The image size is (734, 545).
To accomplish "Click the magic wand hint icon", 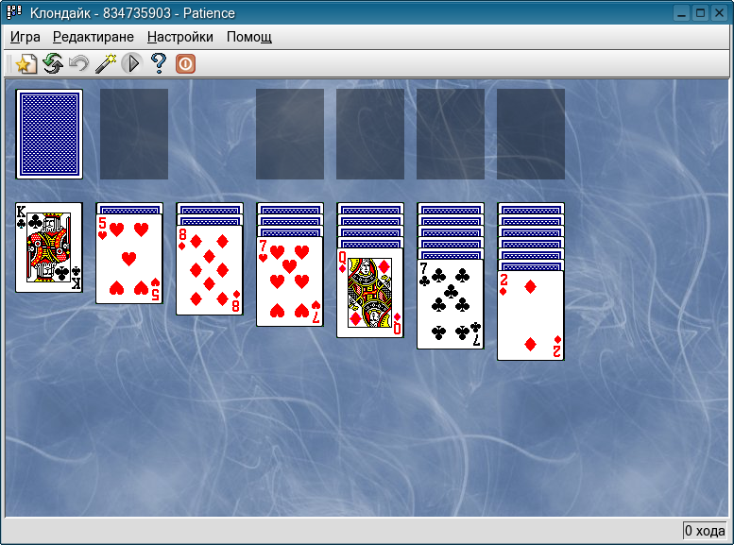I will click(x=106, y=64).
